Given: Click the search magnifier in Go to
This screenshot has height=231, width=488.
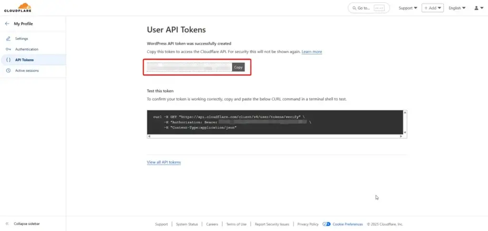Looking at the screenshot, I should 354,8.
